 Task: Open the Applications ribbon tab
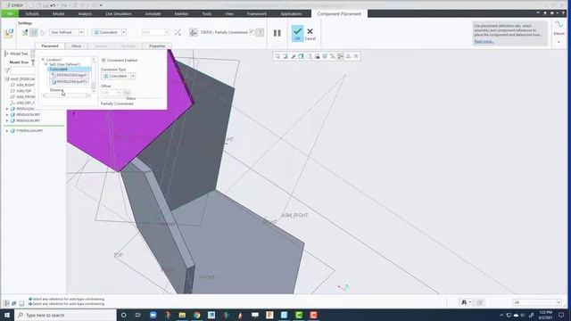[291, 14]
